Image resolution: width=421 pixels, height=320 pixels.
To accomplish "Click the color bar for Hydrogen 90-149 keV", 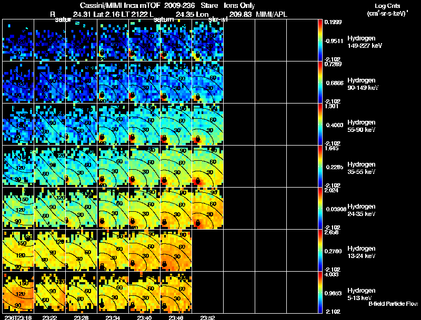I will [320, 82].
